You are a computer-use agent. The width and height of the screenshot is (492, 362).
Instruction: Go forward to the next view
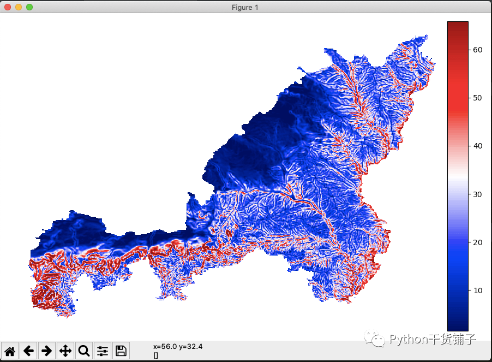(47, 351)
